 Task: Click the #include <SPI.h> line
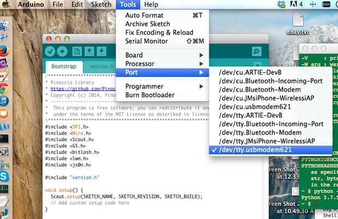[x=67, y=127]
